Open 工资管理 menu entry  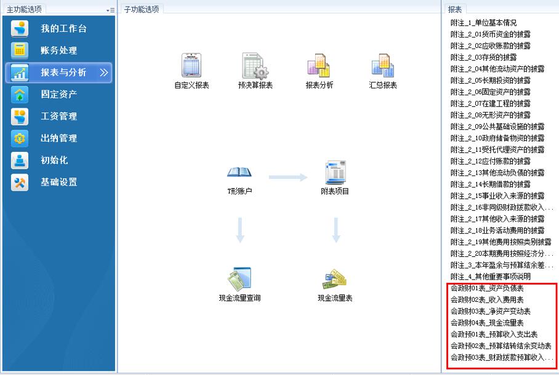(59, 116)
